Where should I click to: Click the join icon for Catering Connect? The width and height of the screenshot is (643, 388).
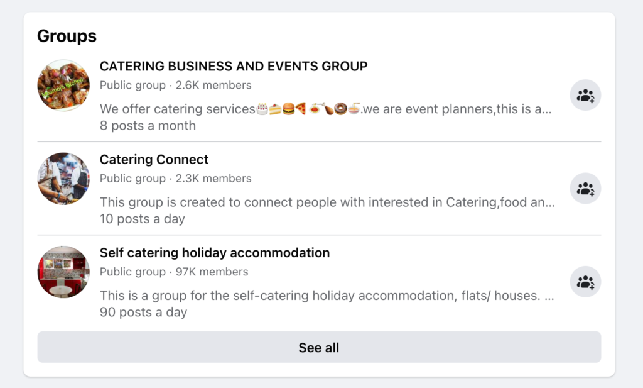pos(585,189)
